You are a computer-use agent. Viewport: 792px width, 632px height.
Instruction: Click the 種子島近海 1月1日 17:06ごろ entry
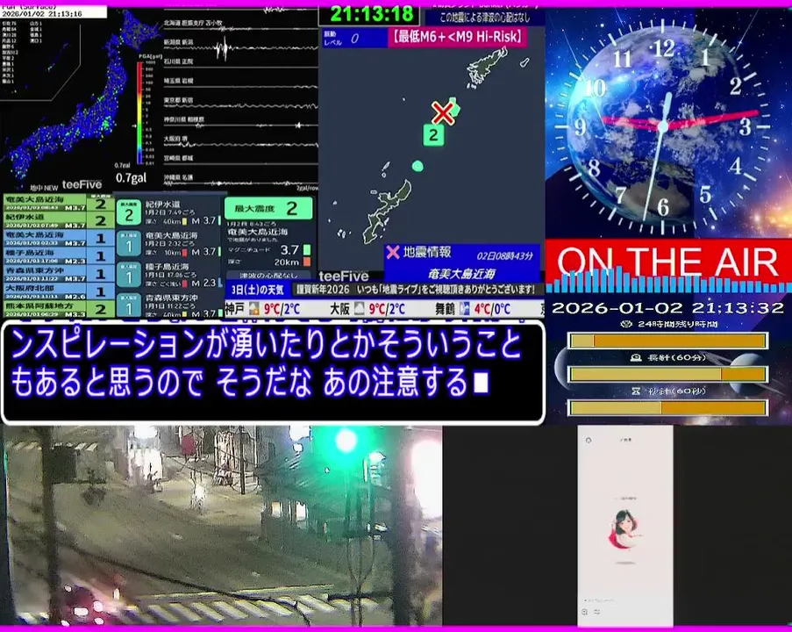[x=169, y=275]
